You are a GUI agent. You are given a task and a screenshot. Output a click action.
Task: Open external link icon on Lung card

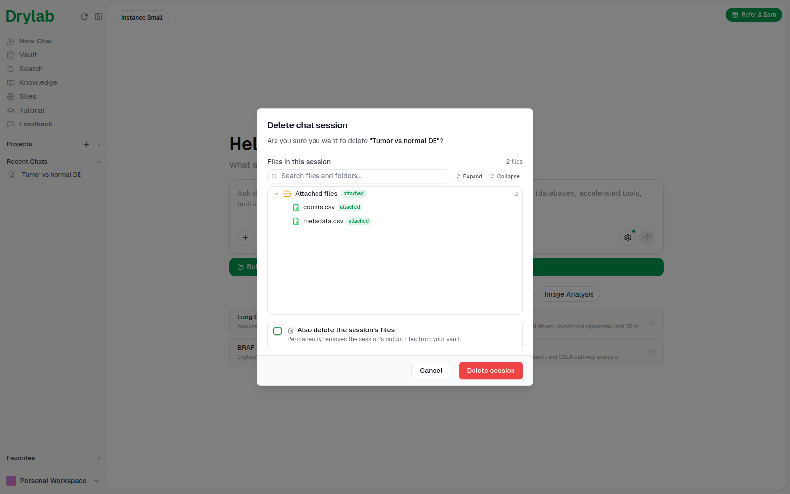click(x=652, y=322)
